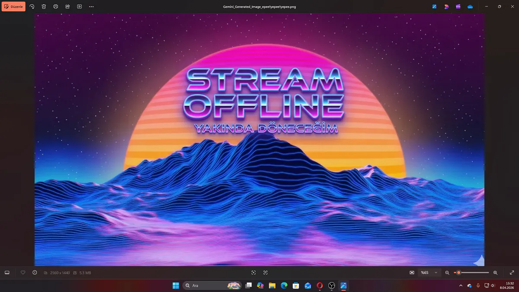Open the Düzenle image editor
519x292 pixels.
click(13, 6)
